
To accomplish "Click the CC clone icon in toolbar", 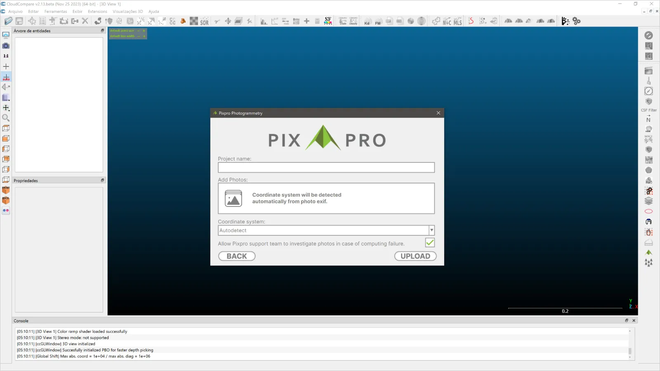I will coord(172,21).
